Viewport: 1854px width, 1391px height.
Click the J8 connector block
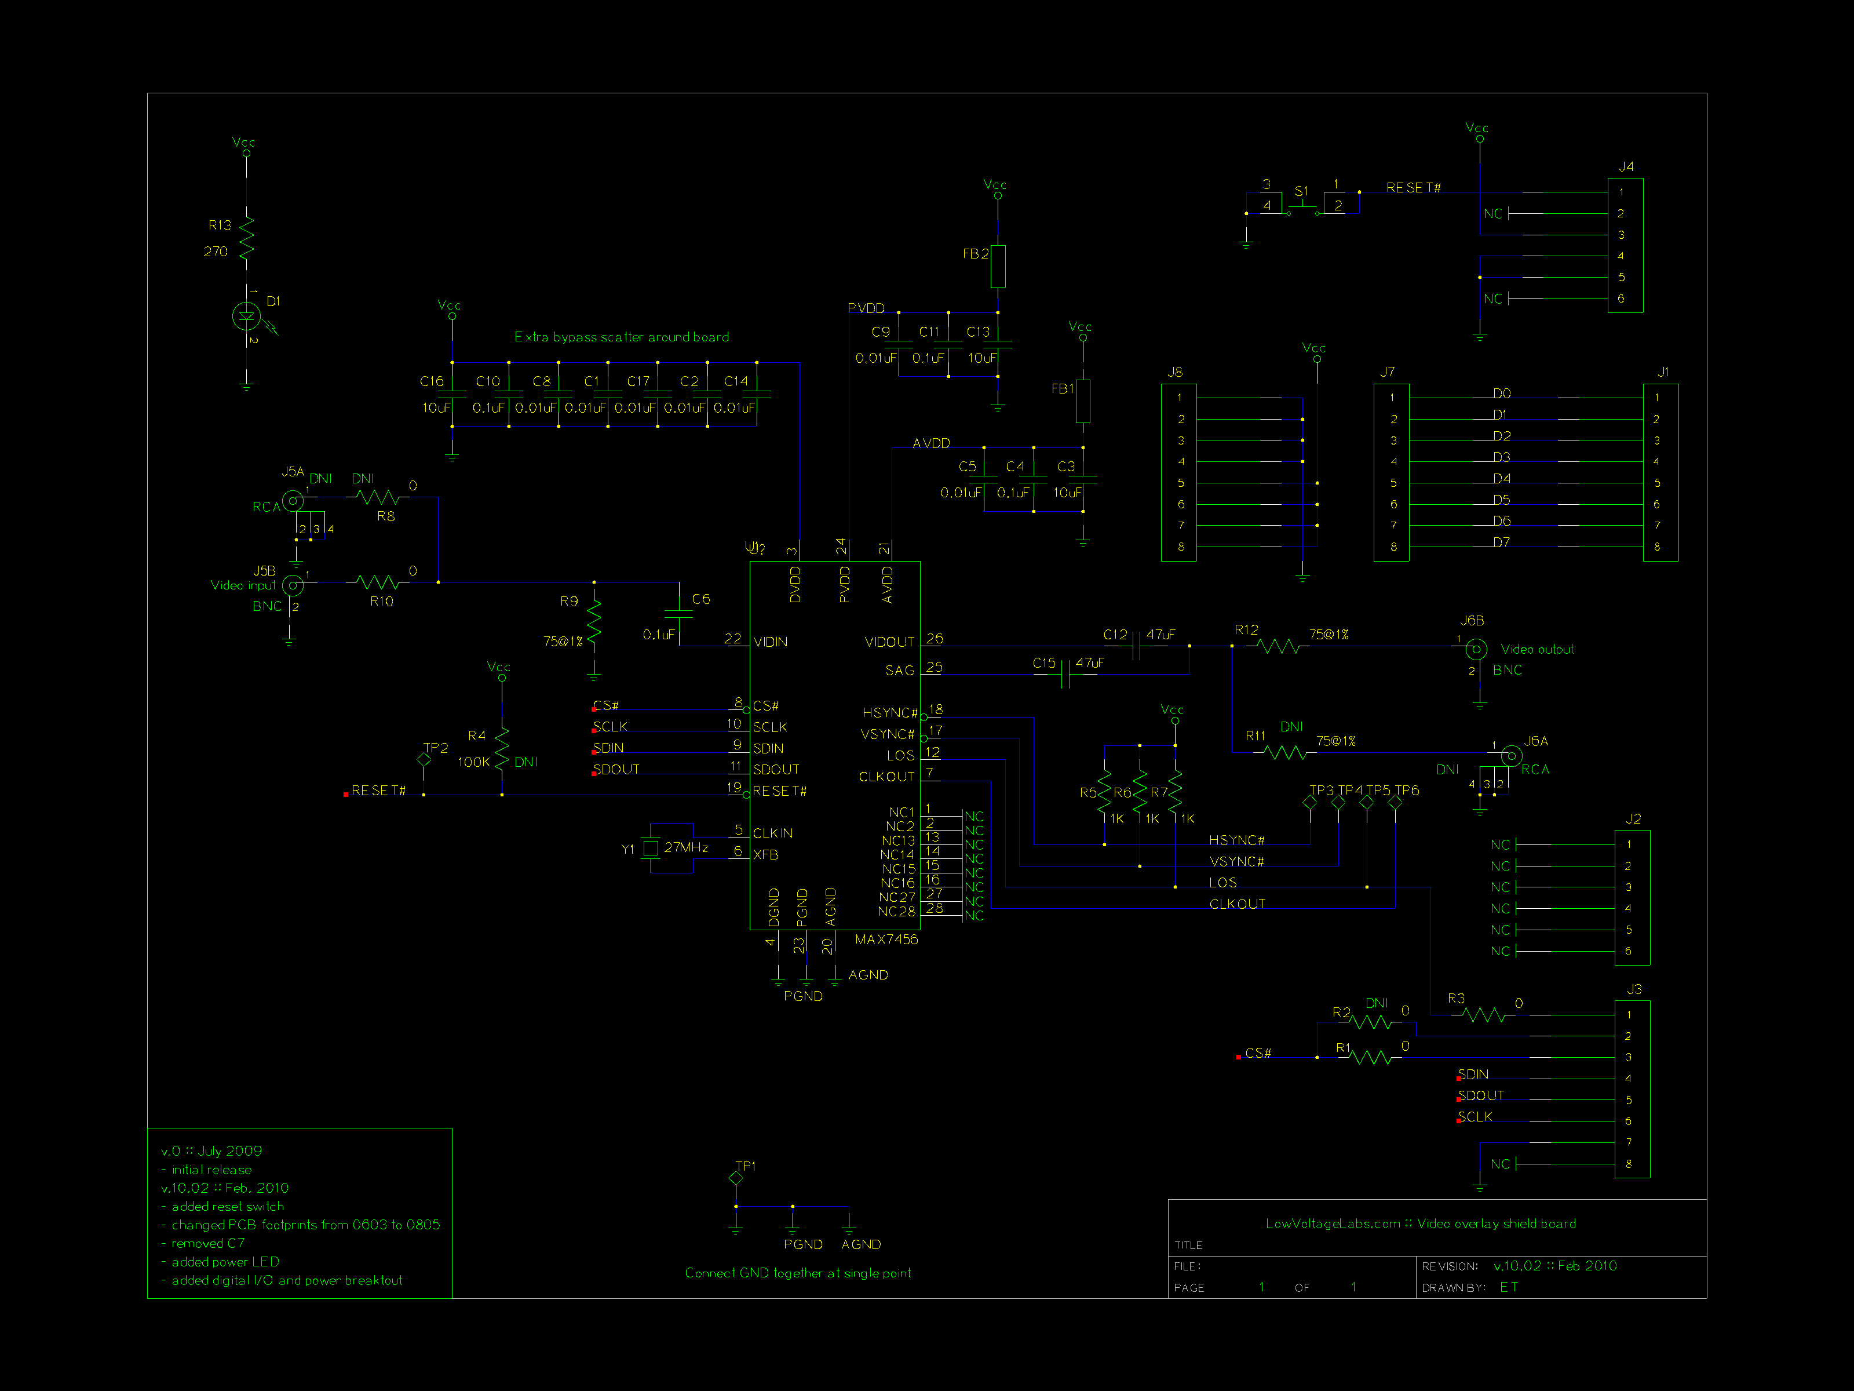coord(1178,472)
